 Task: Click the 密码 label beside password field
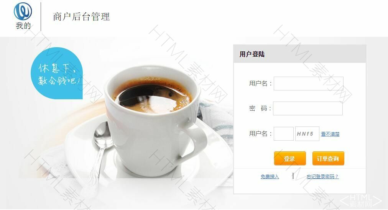tap(260, 108)
